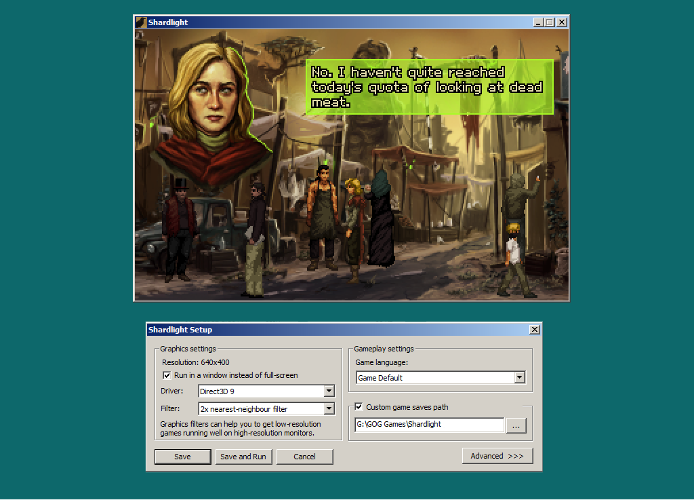Click the Gameplay settings group label
Viewport: 694px width, 500px height.
[x=384, y=349]
